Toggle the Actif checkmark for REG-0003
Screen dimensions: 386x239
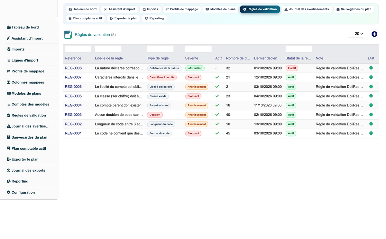(x=217, y=115)
